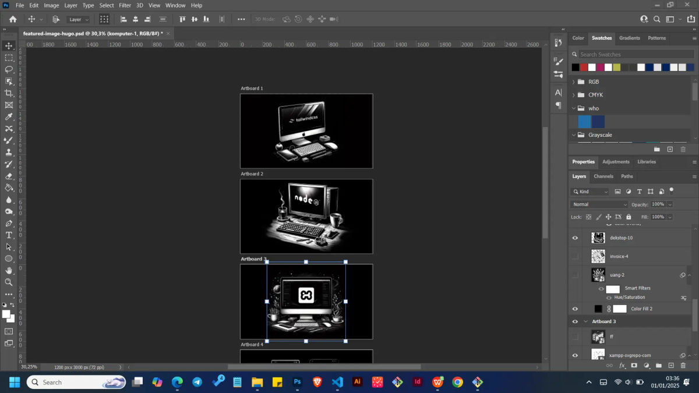Collapse the Artboard 3 group
Viewport: 699px width, 393px height.
click(x=586, y=321)
